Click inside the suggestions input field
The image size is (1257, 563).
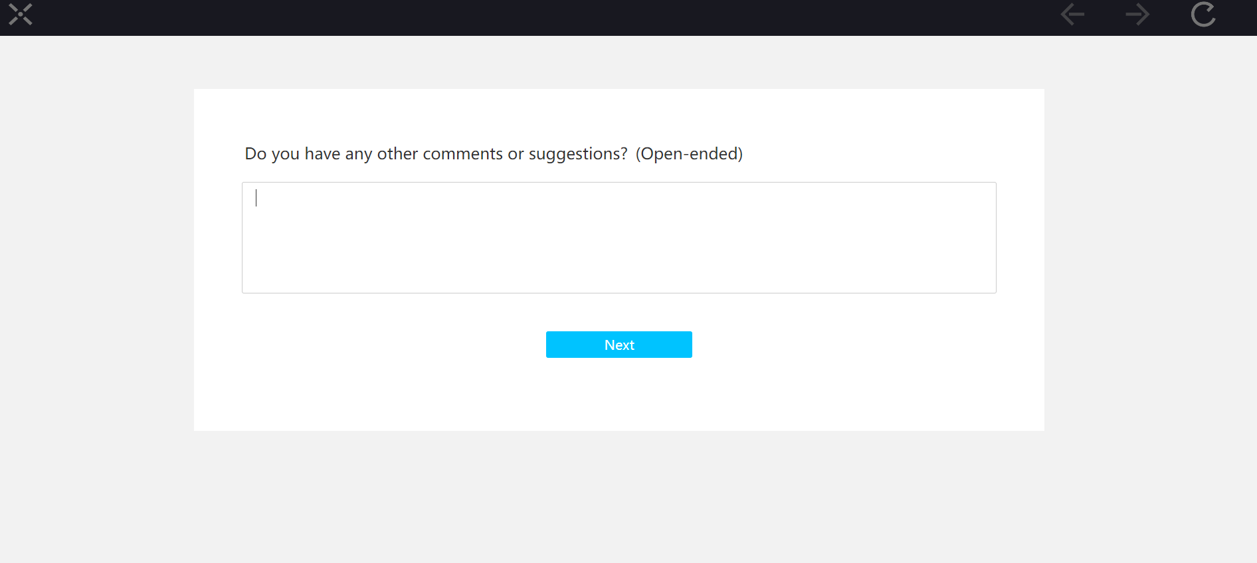click(x=619, y=238)
